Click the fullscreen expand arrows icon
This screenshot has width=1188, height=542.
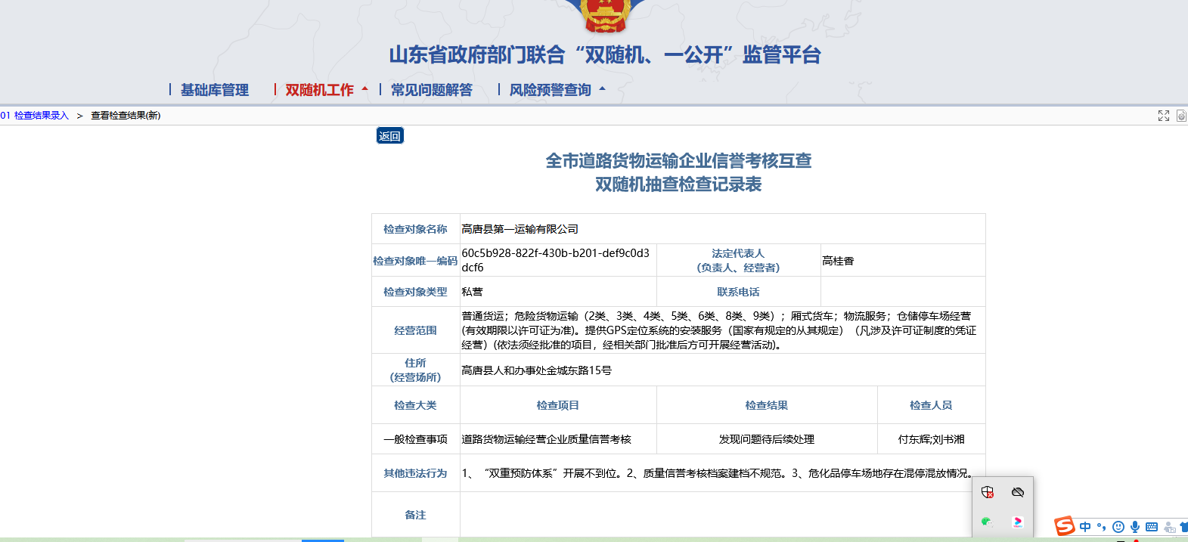pos(1163,116)
